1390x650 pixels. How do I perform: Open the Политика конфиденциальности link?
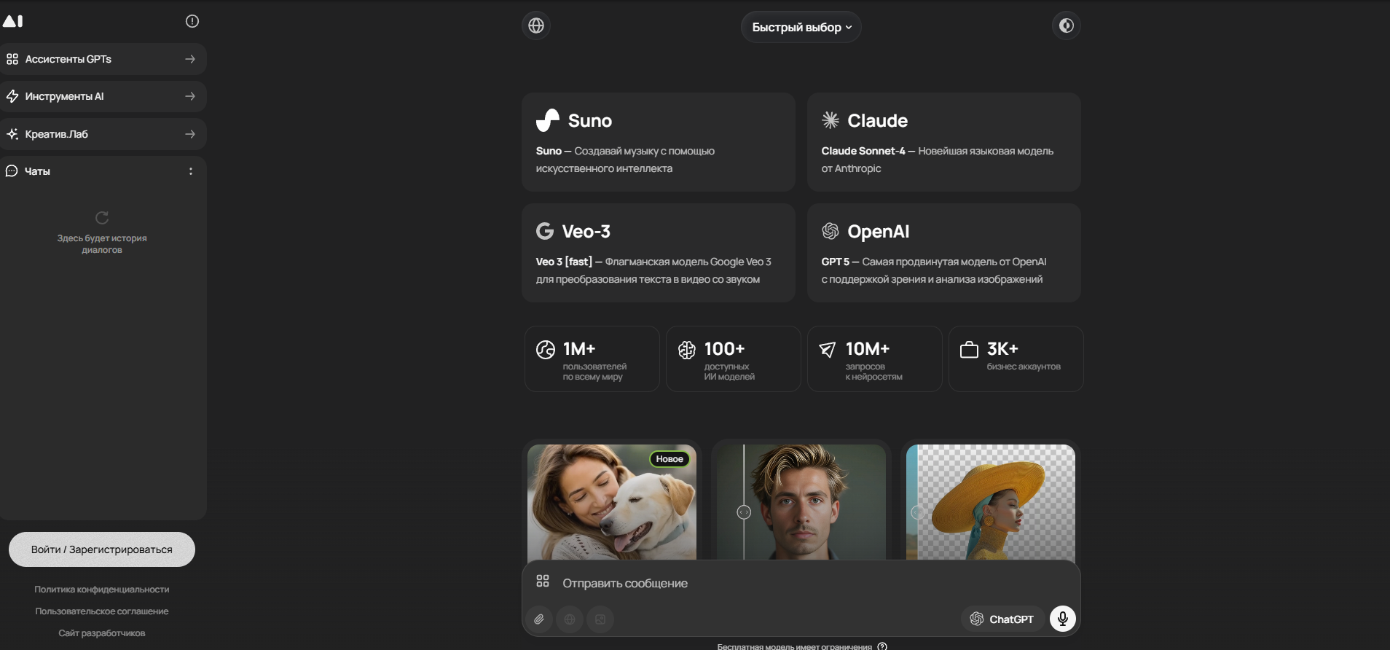click(x=102, y=590)
